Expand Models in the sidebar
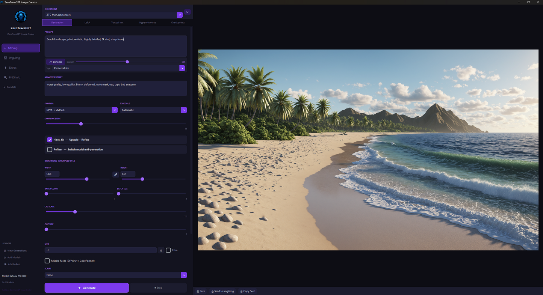The image size is (543, 295). tap(10, 87)
